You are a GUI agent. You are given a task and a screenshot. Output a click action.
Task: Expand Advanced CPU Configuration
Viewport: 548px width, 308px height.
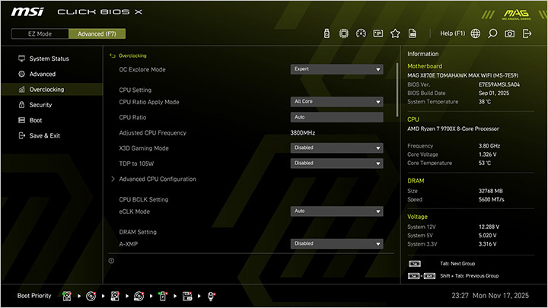tap(158, 179)
